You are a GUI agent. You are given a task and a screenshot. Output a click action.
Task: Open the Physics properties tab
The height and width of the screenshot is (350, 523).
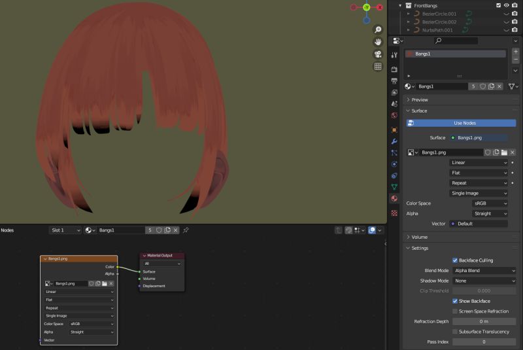click(394, 164)
